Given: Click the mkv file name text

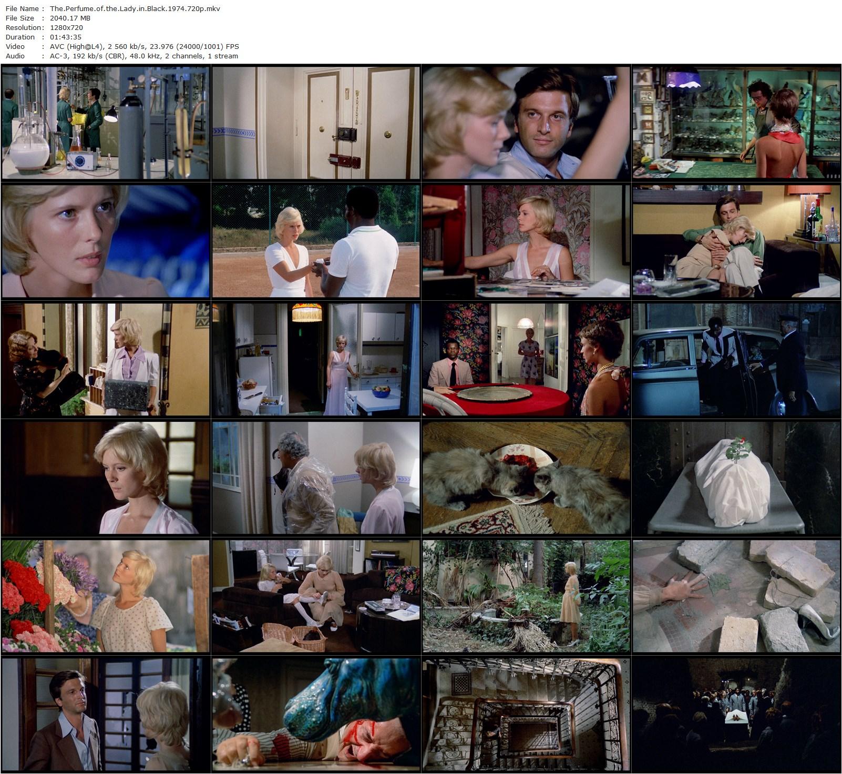Looking at the screenshot, I should coord(135,8).
